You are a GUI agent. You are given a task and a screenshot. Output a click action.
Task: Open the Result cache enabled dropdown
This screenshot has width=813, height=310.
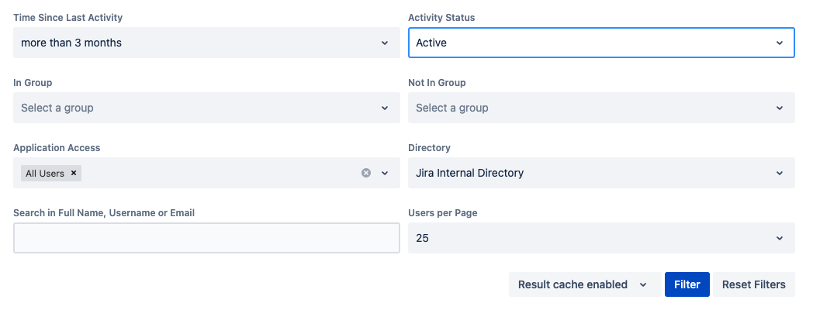click(x=585, y=284)
